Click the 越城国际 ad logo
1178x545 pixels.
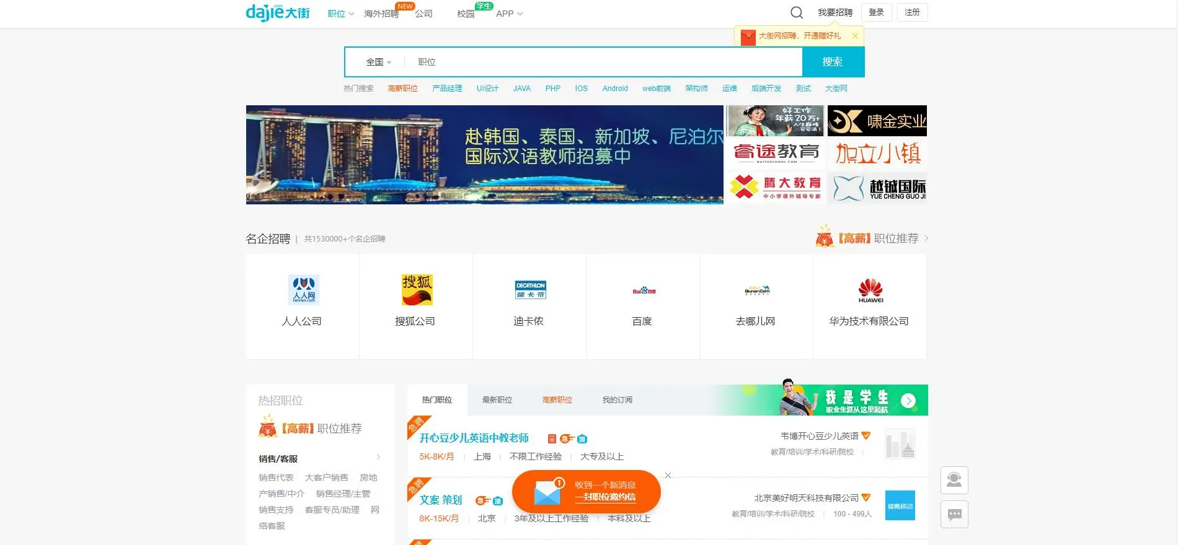[x=877, y=188]
